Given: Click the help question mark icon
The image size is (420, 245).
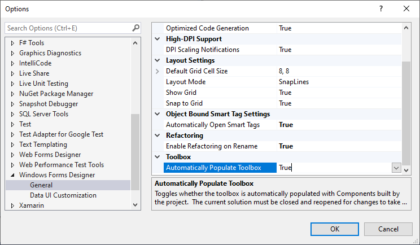Looking at the screenshot, I should (381, 8).
